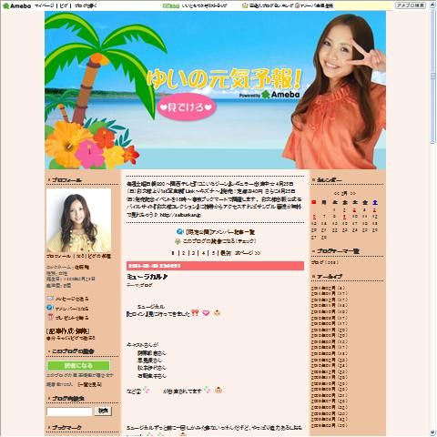Click the アメブロ検索 button in the top bar
This screenshot has height=437, width=437.
(411, 5)
